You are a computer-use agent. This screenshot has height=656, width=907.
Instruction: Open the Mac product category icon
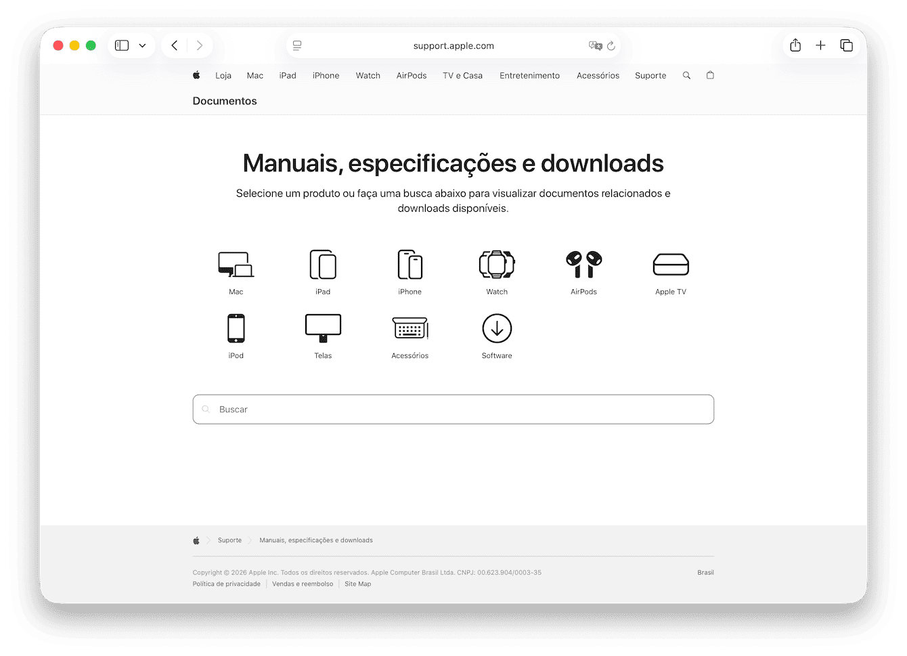pos(236,265)
